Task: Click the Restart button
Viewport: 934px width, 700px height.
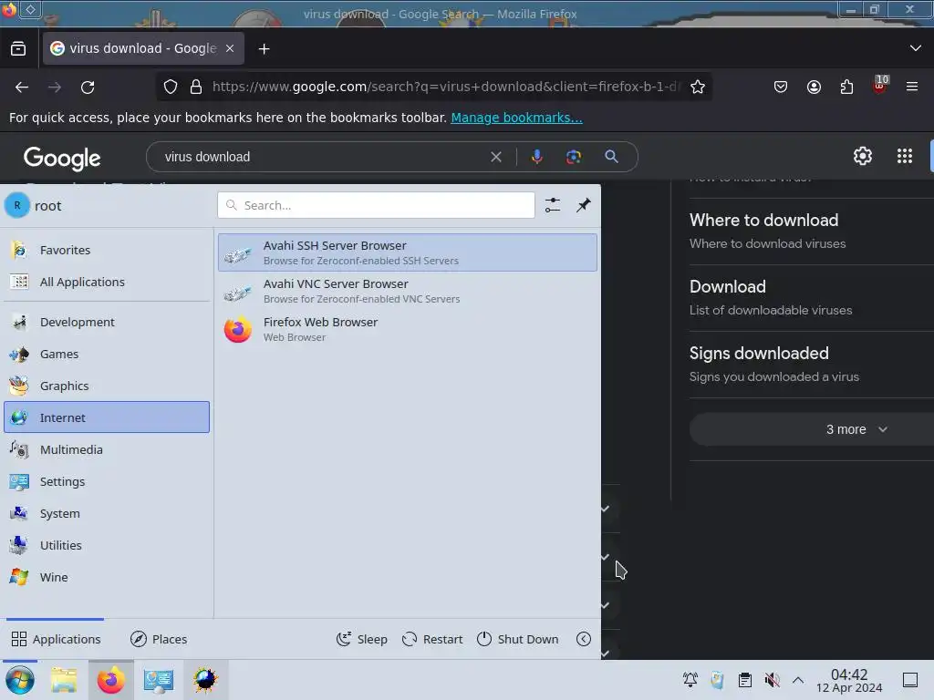Action: tap(432, 639)
